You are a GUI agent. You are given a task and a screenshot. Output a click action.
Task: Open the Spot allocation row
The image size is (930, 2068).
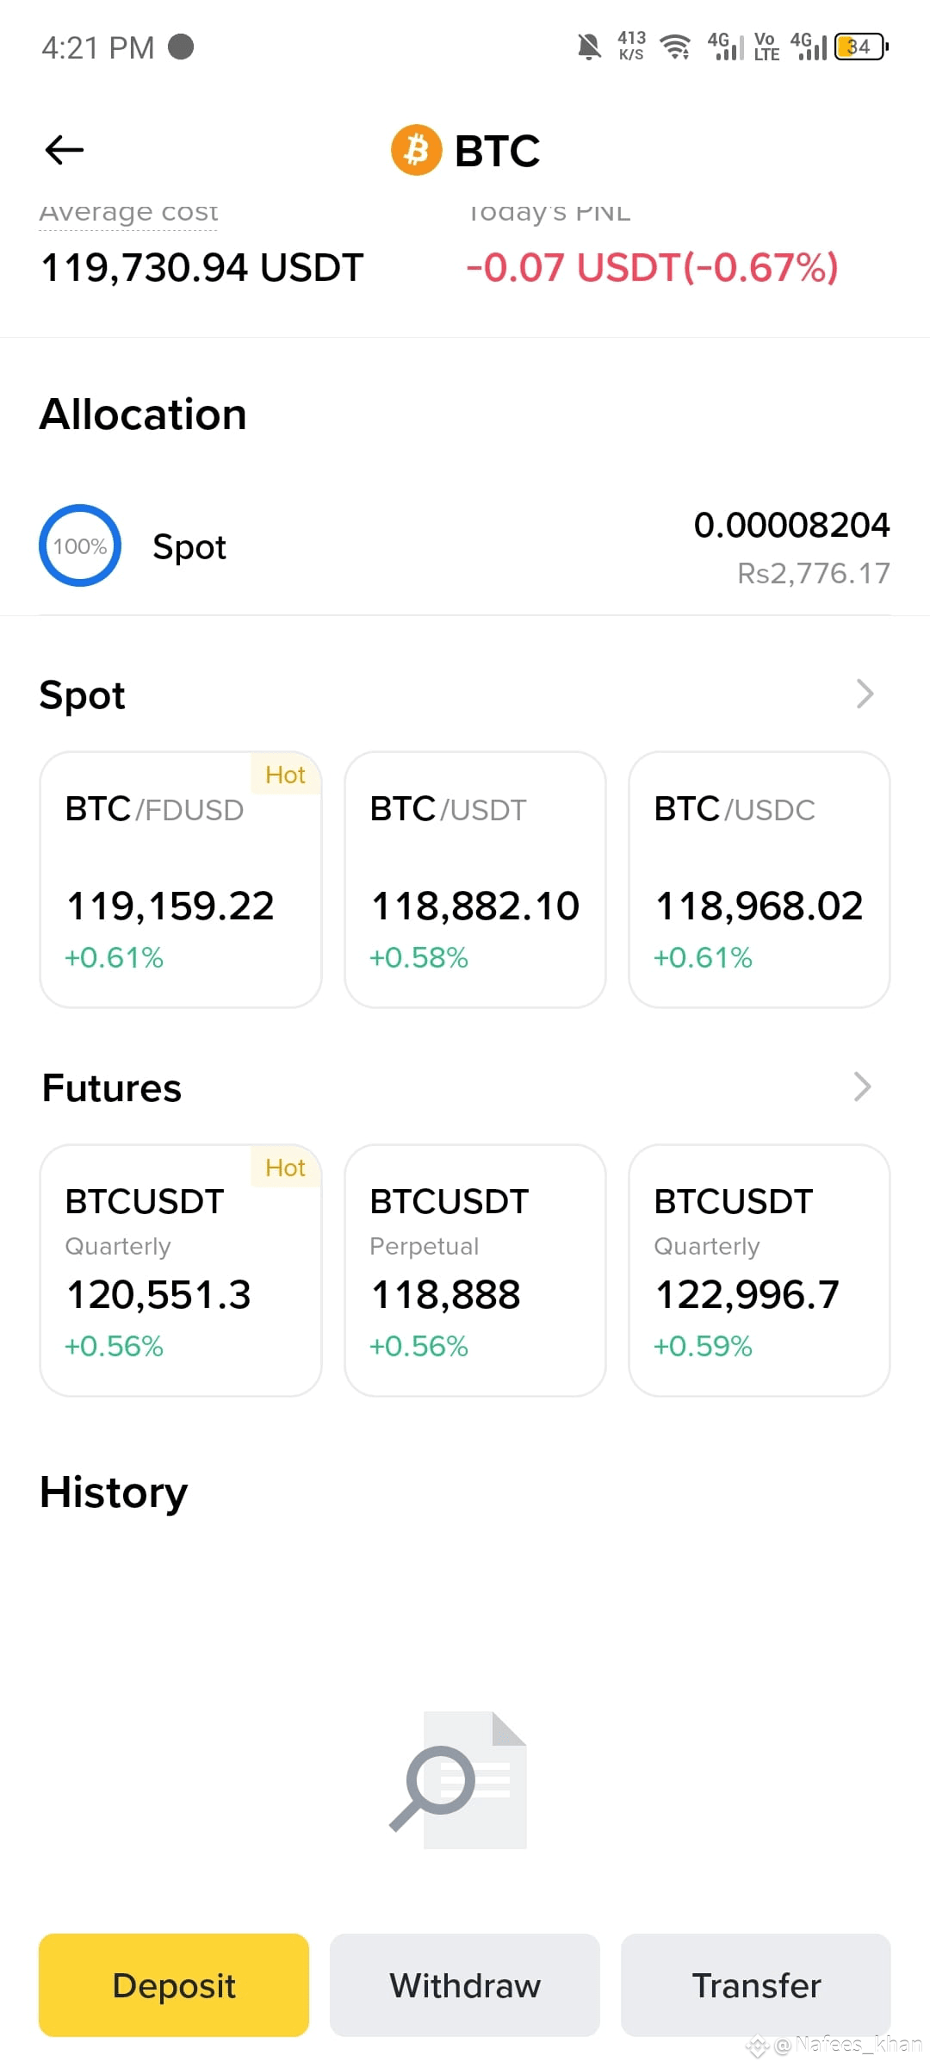click(465, 546)
